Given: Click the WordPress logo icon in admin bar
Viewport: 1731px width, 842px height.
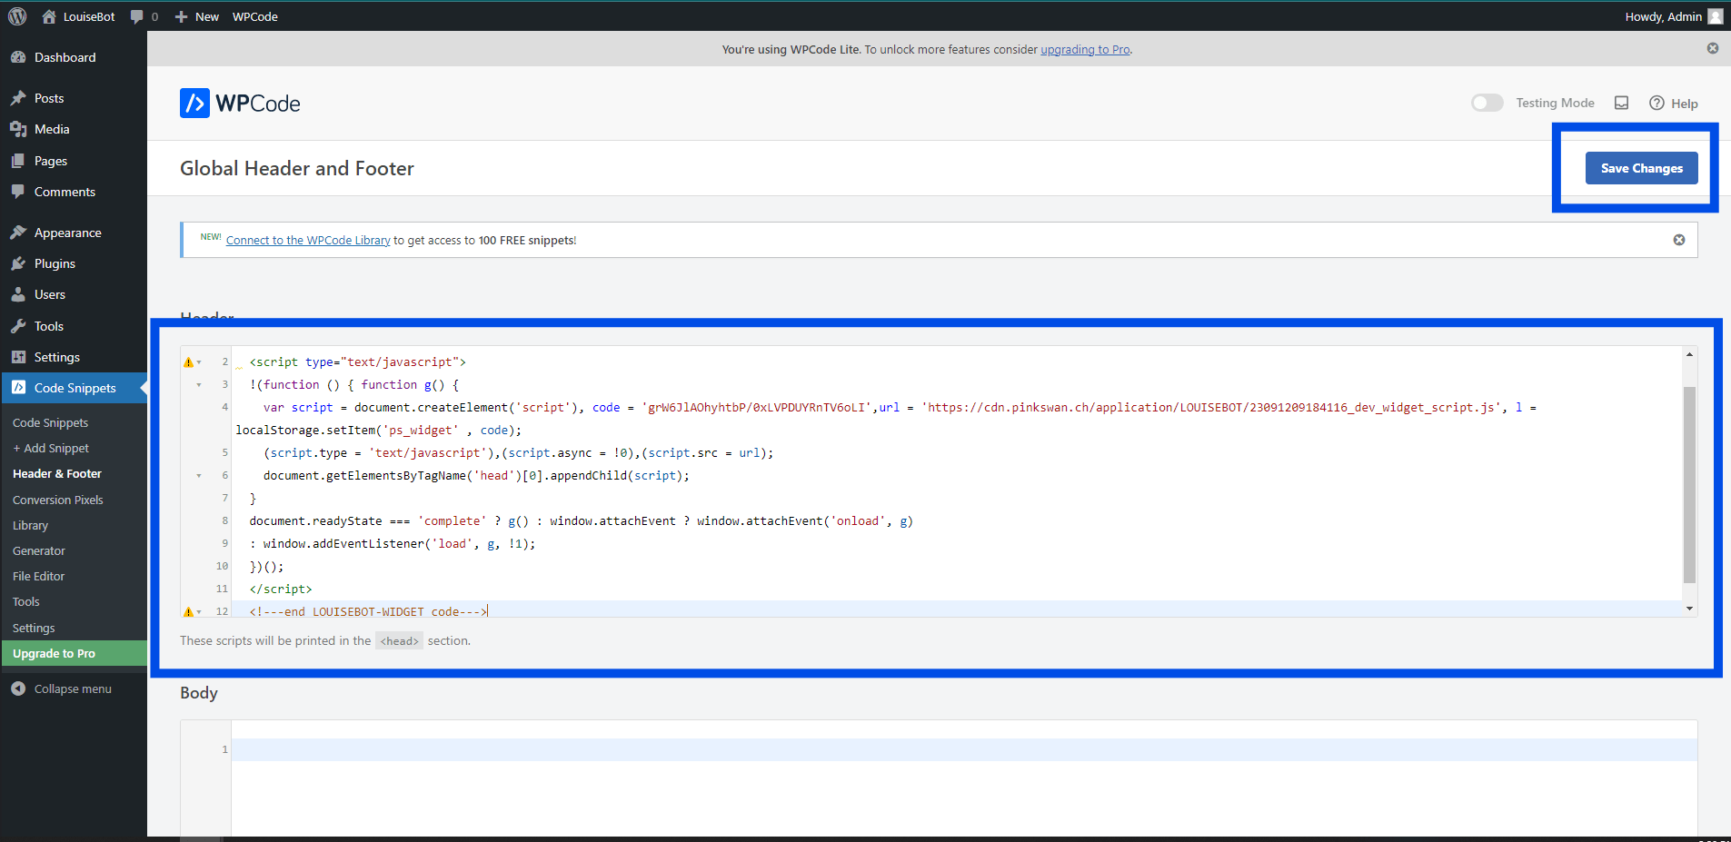Looking at the screenshot, I should (17, 16).
